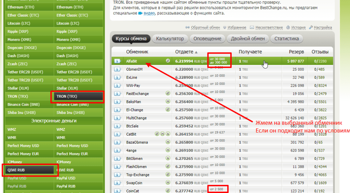Open info icon for El-Change row
This screenshot has height=193, width=350.
pyautogui.click(x=118, y=110)
